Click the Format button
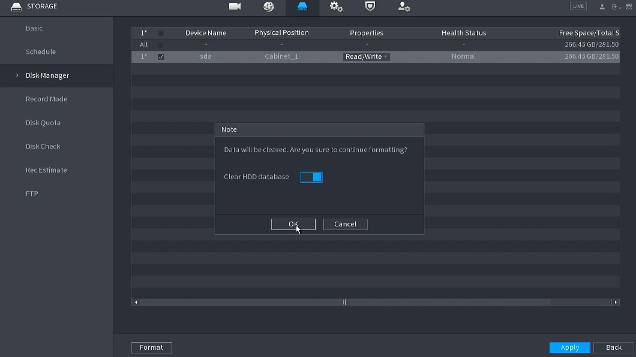 pos(152,347)
